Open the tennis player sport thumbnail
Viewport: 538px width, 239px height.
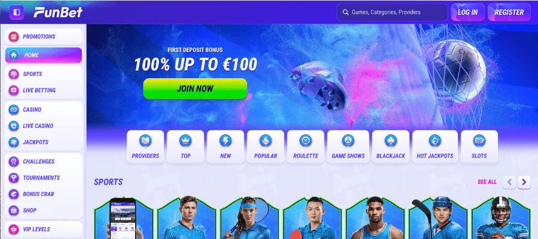point(250,217)
